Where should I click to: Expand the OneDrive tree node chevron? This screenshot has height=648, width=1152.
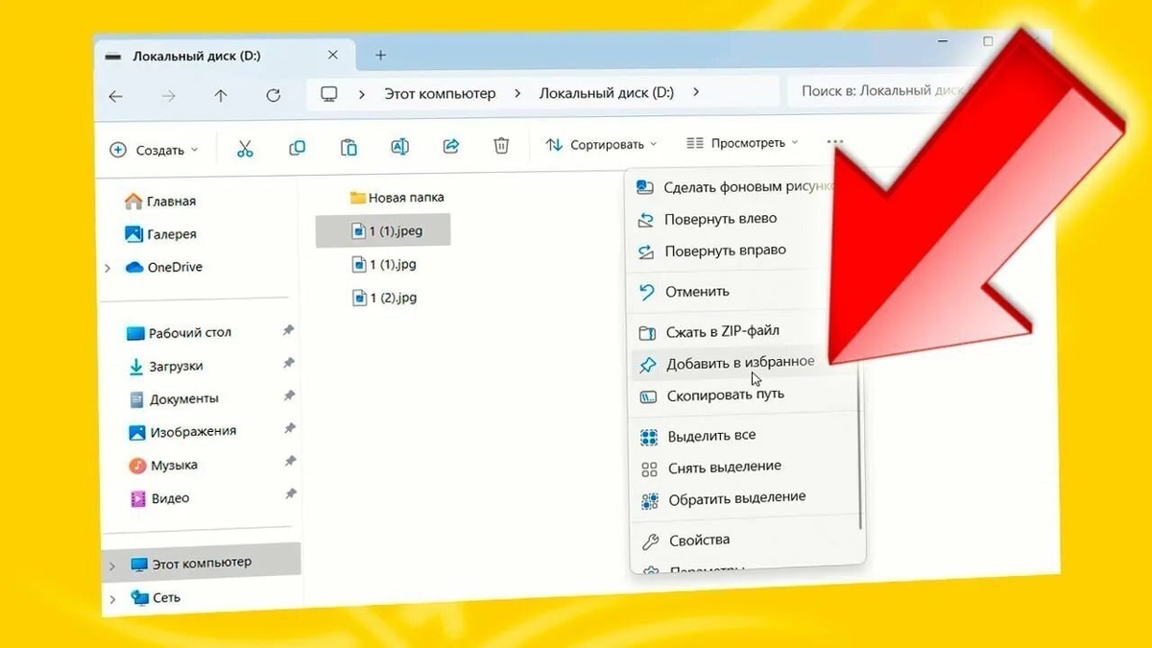pos(108,269)
